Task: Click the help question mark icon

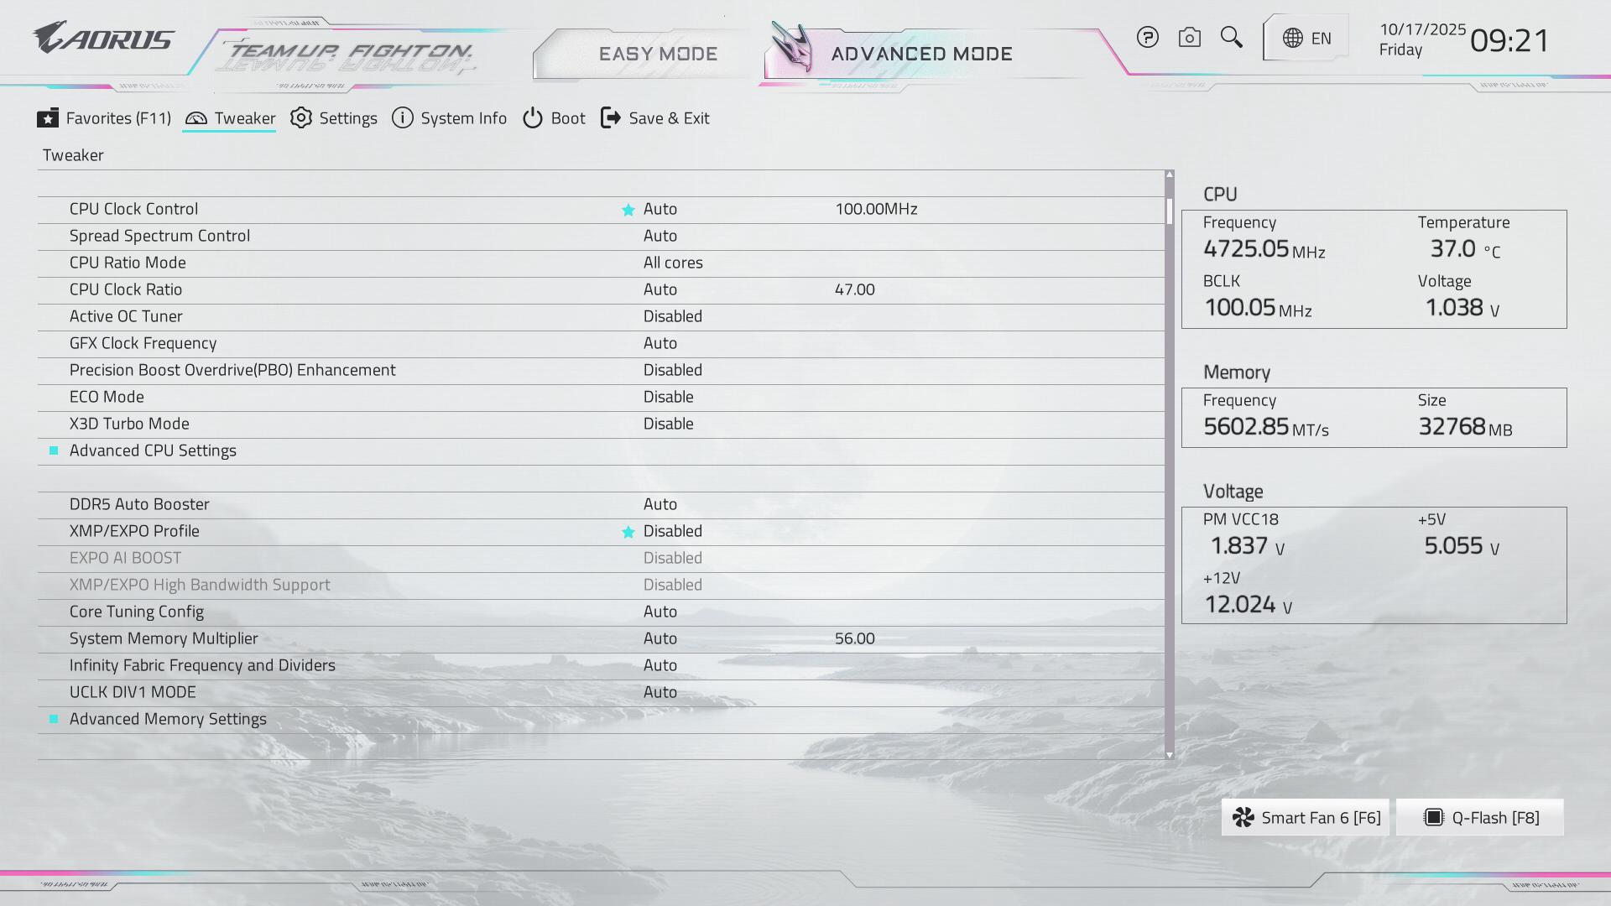Action: [x=1147, y=38]
